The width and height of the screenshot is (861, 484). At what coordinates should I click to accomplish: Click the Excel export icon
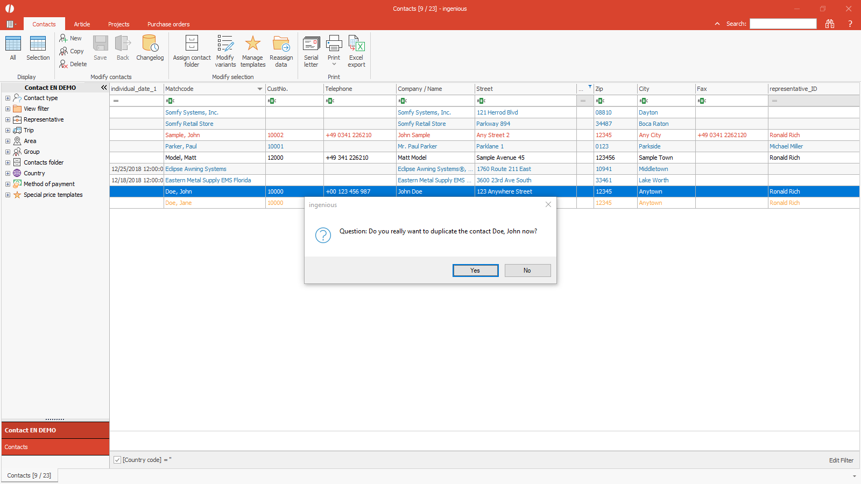356,44
